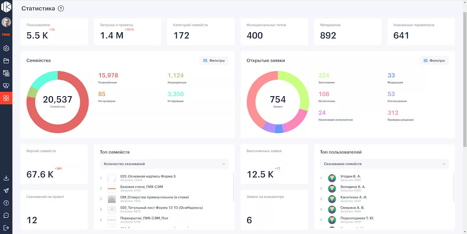Expand the Количество скачиваний dropdown
467x234 pixels.
pyautogui.click(x=164, y=164)
